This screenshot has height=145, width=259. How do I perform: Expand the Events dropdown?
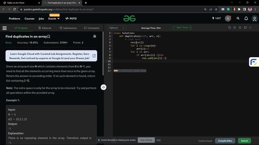pos(54,19)
